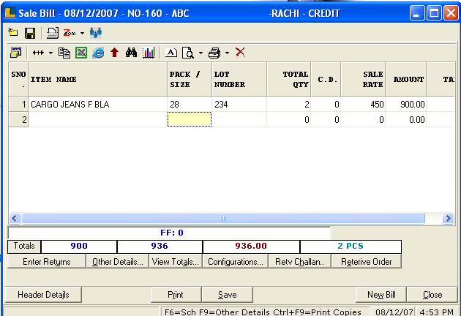461x316 pixels.
Task: Click the Excel export icon
Action: [81, 53]
